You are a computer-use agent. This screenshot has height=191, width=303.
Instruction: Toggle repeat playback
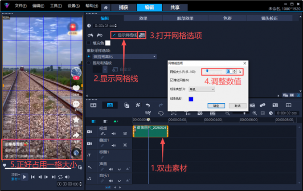(x=60, y=177)
